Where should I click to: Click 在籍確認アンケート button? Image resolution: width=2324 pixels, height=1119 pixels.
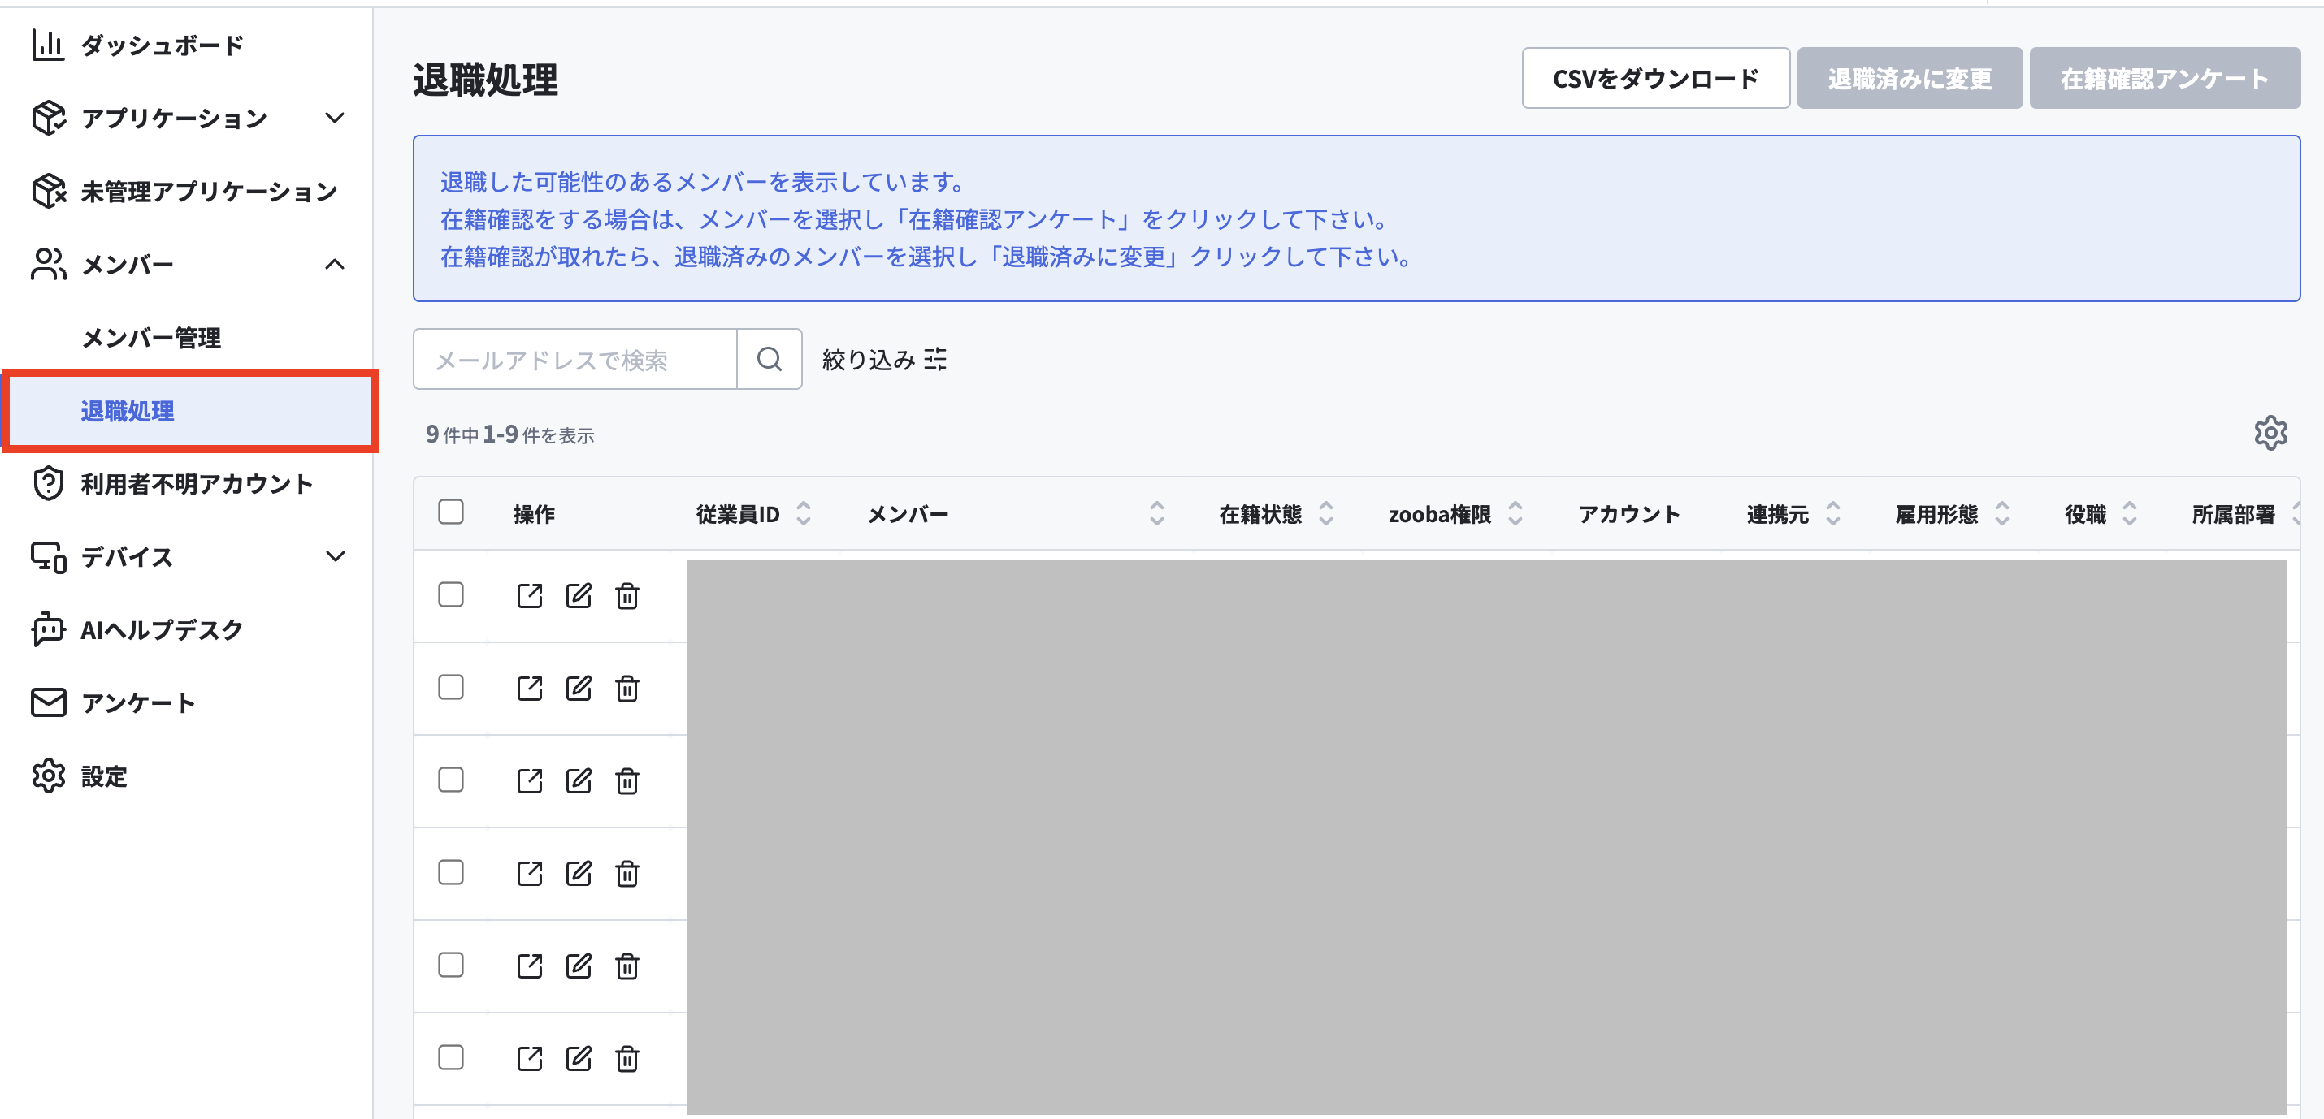click(2164, 79)
